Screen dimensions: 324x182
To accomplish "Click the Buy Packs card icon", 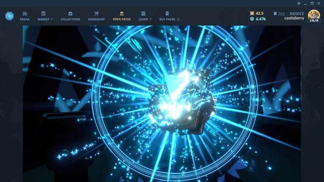I will [167, 13].
